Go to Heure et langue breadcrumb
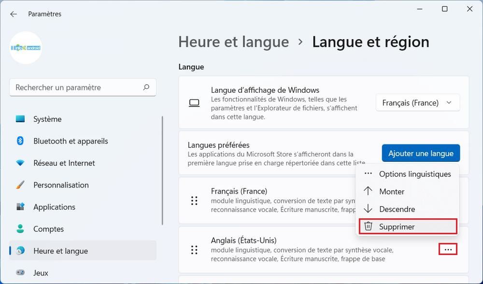Screen dimensions: 483x284 [x=233, y=42]
